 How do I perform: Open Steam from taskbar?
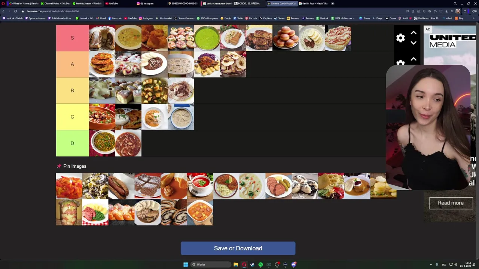[x=252, y=265]
